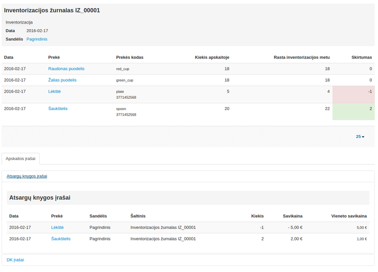Expand the DK įrašai section
The image size is (378, 272).
click(15, 260)
